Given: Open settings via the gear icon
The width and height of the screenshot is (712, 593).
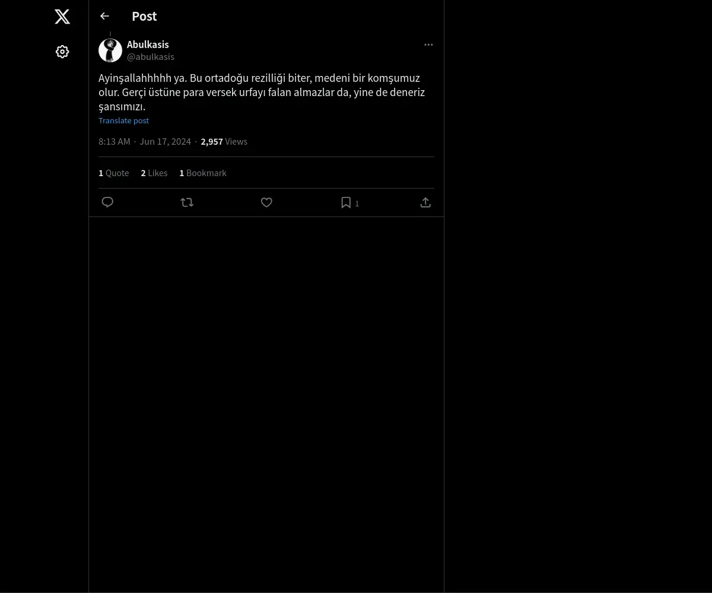Looking at the screenshot, I should 62,52.
